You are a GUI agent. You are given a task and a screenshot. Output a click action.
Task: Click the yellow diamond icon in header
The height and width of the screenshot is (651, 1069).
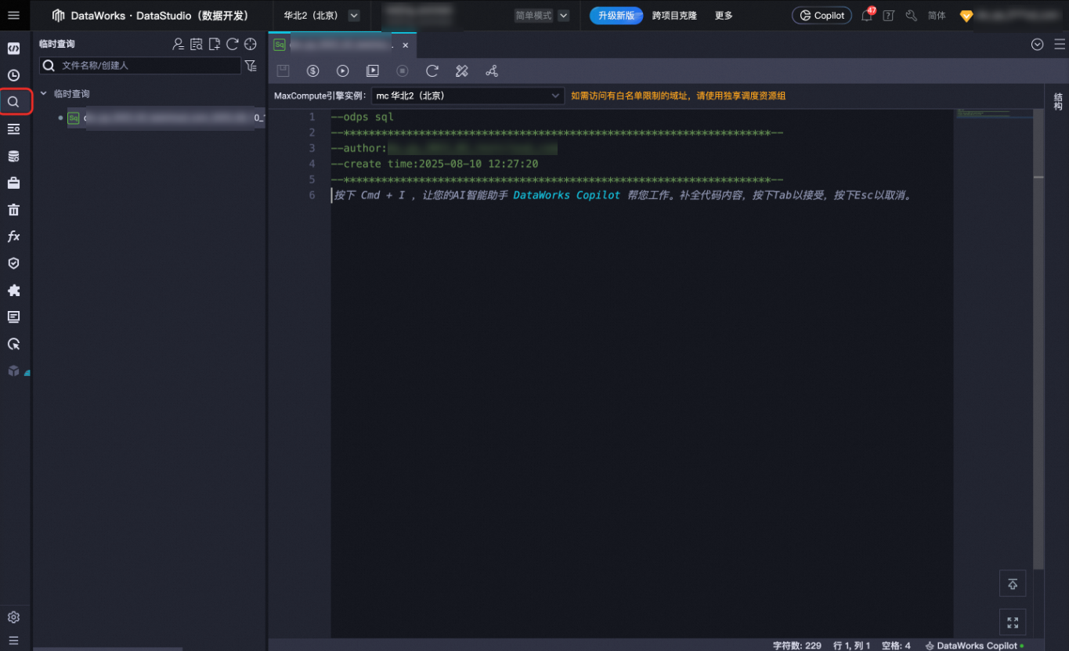[966, 16]
